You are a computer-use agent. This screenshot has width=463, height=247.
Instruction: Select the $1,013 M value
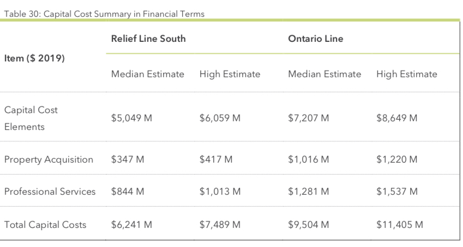pyautogui.click(x=220, y=192)
